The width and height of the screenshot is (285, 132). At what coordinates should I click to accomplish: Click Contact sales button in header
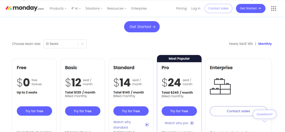(218, 8)
